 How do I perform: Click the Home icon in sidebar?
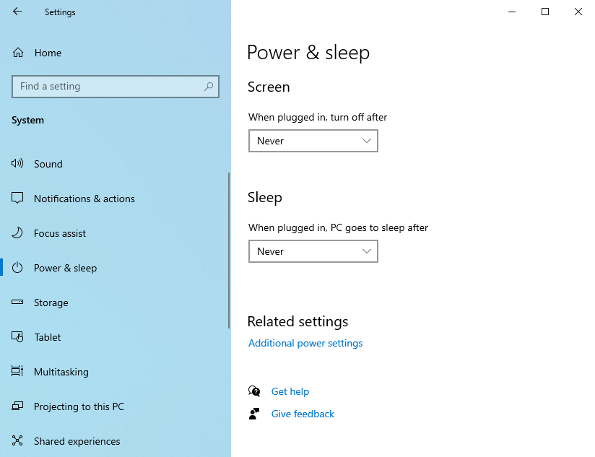[18, 53]
